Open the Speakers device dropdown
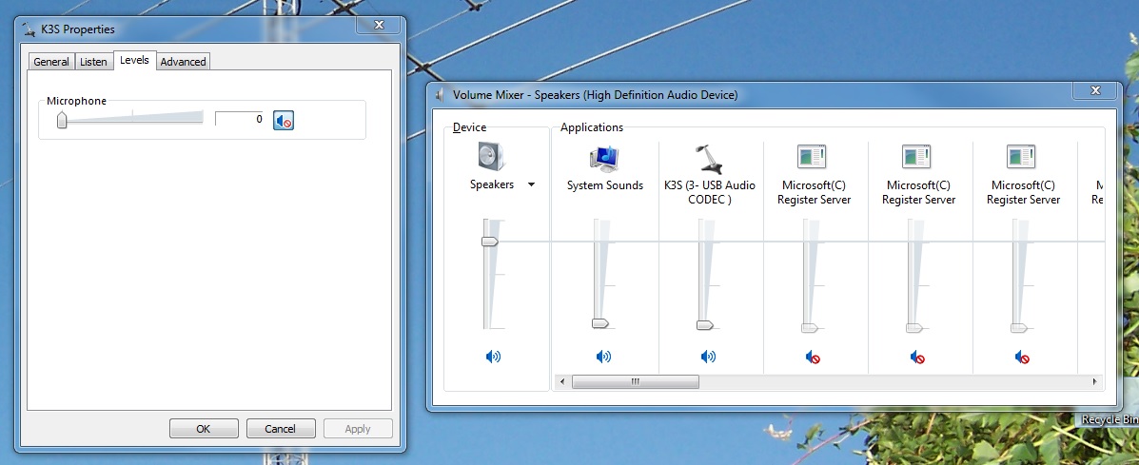This screenshot has height=465, width=1139. [x=531, y=184]
